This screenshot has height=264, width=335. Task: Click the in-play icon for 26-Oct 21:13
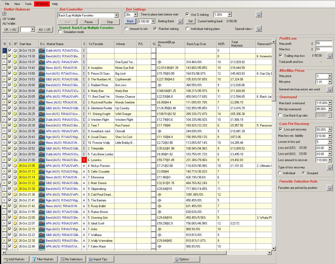point(15,172)
